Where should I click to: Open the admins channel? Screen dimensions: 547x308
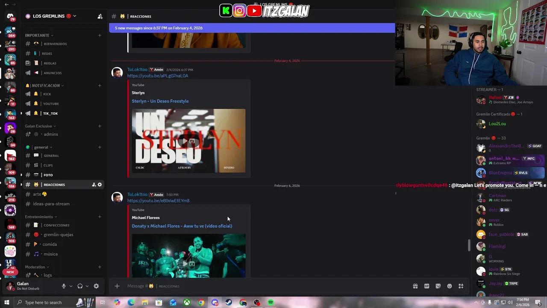click(x=50, y=134)
